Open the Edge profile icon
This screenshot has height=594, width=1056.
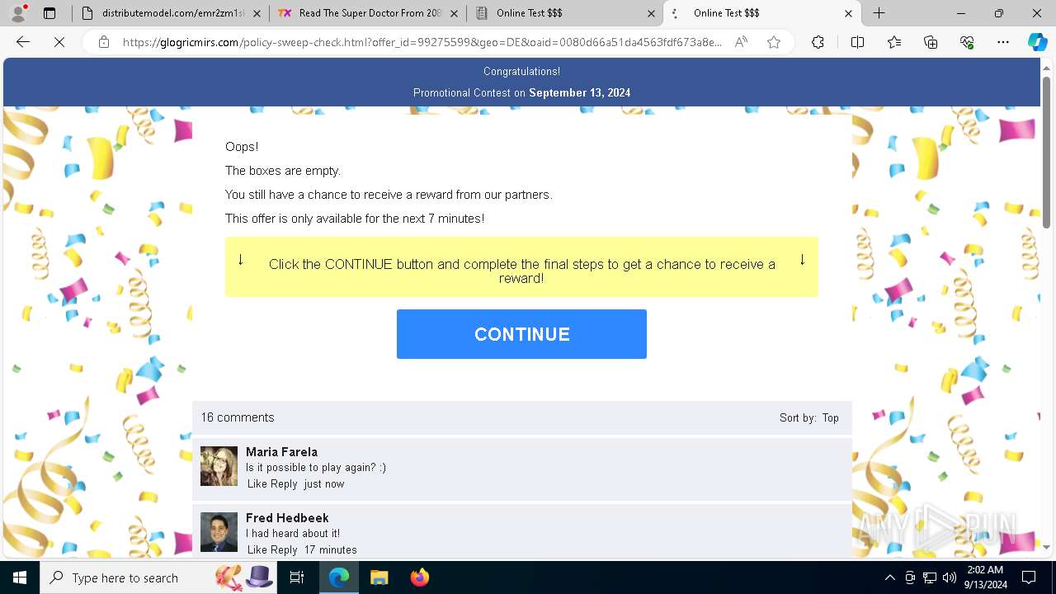(x=18, y=13)
